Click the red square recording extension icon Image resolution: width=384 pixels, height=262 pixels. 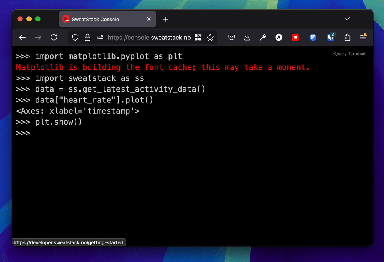click(295, 37)
